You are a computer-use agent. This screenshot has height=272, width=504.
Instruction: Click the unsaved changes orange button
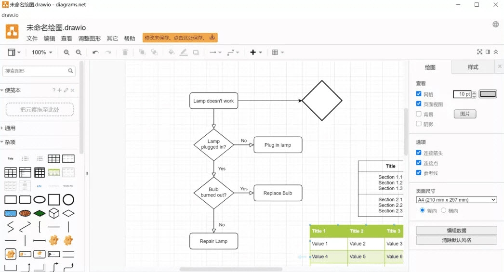(180, 38)
